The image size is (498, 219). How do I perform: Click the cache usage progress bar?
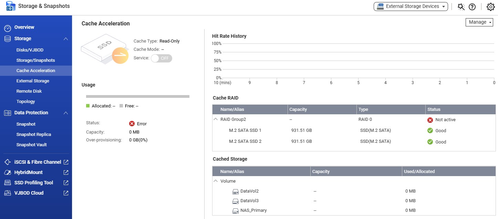(138, 96)
